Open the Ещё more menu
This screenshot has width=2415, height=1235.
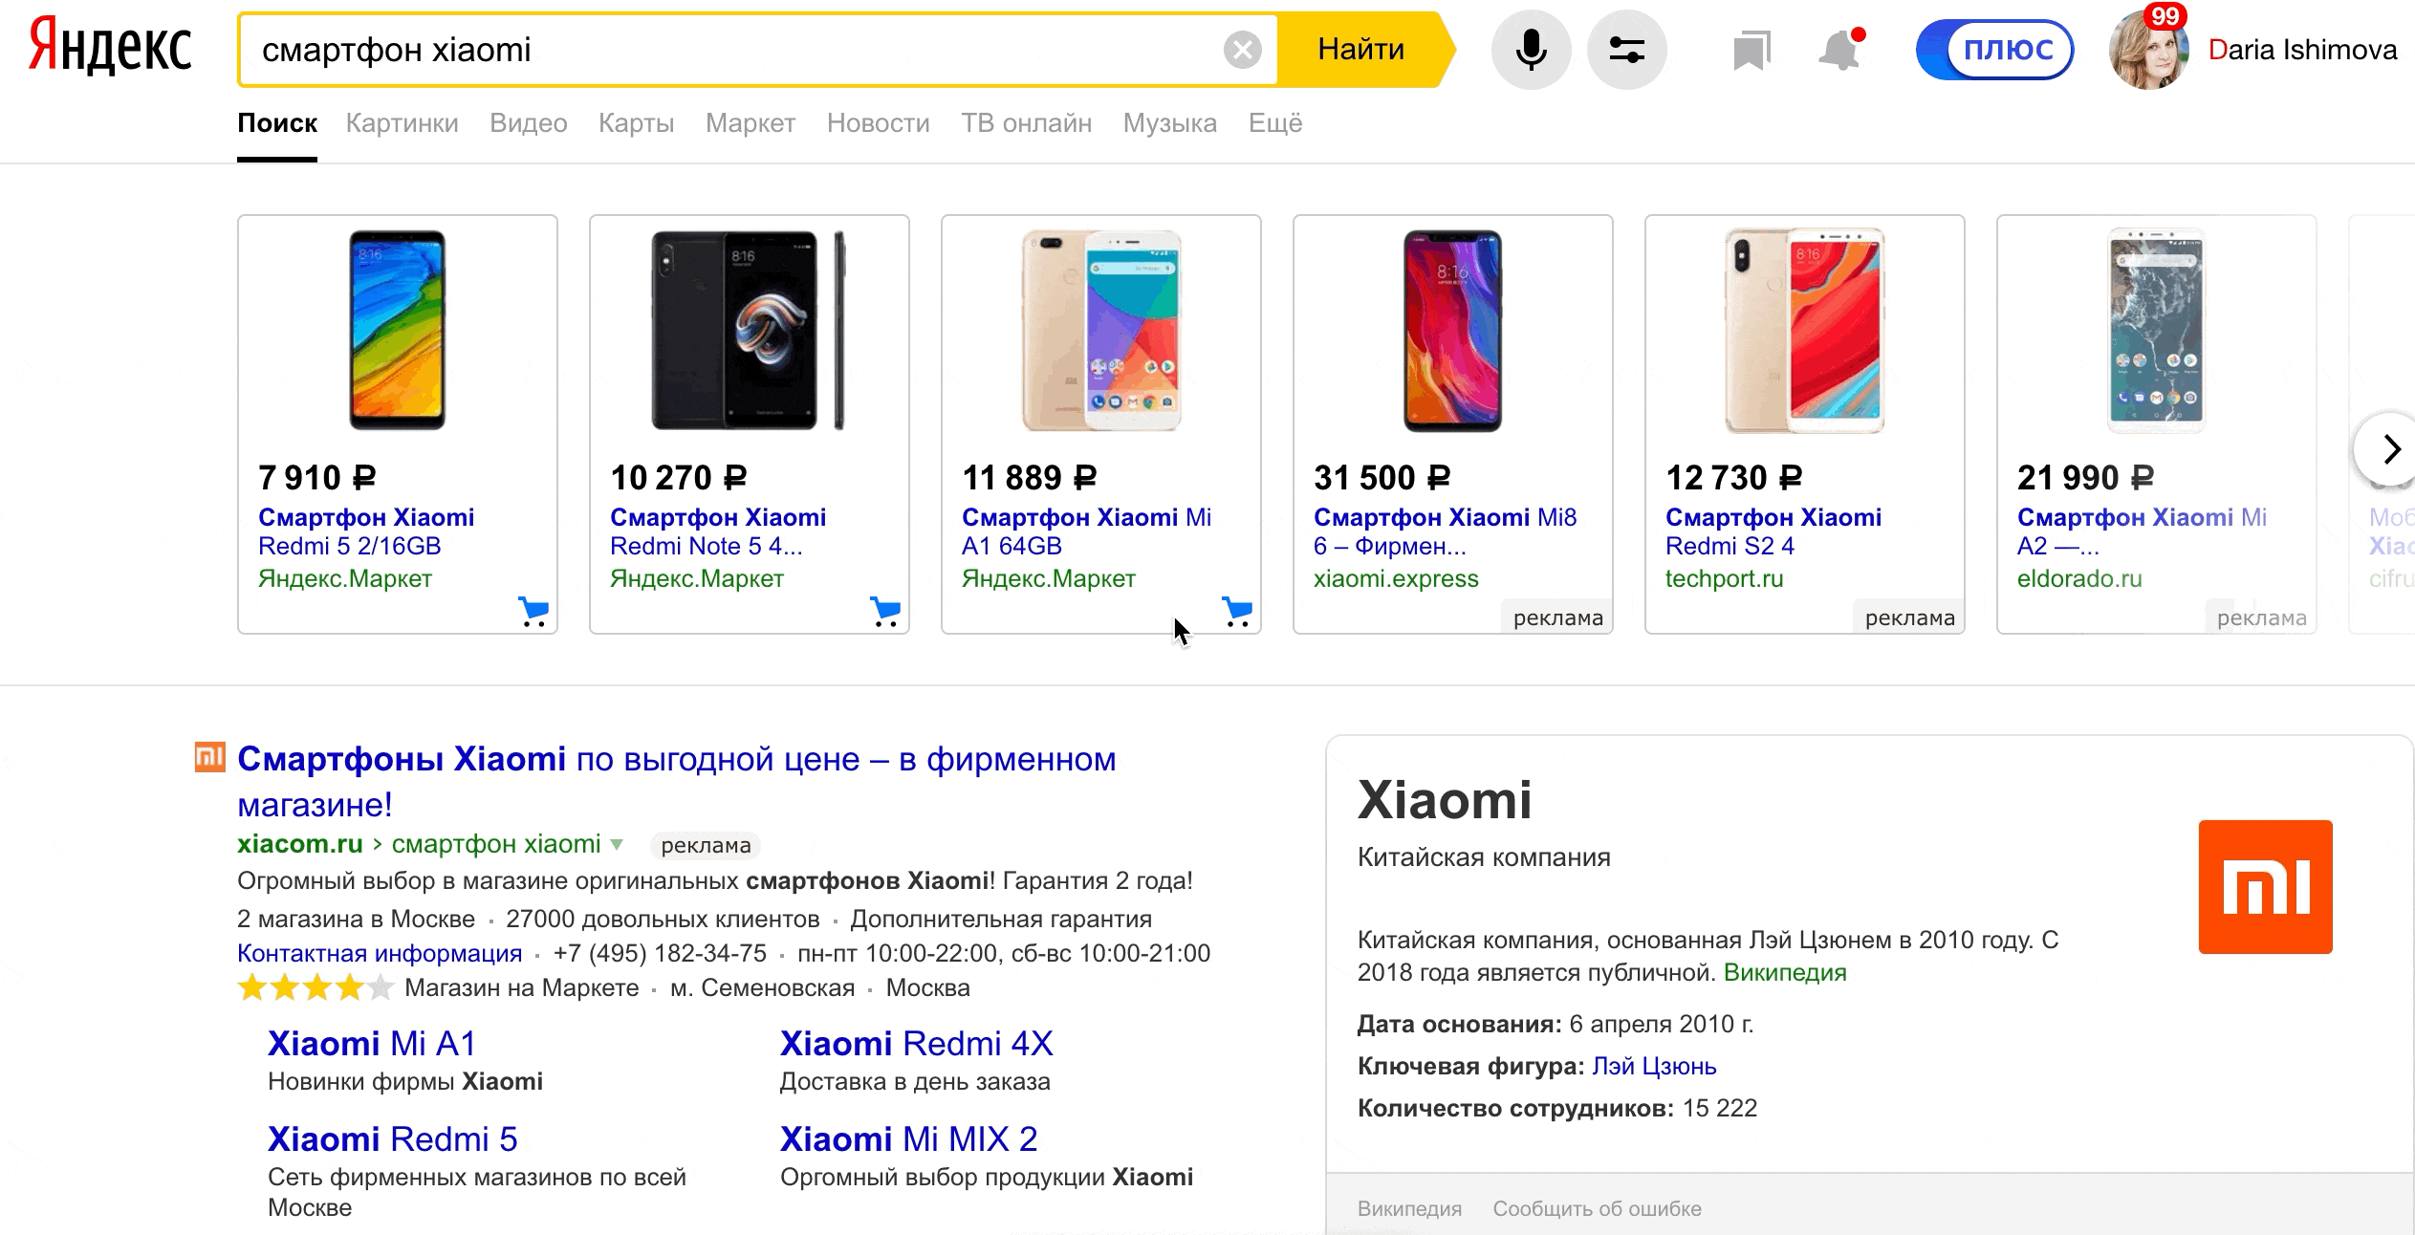click(x=1274, y=123)
